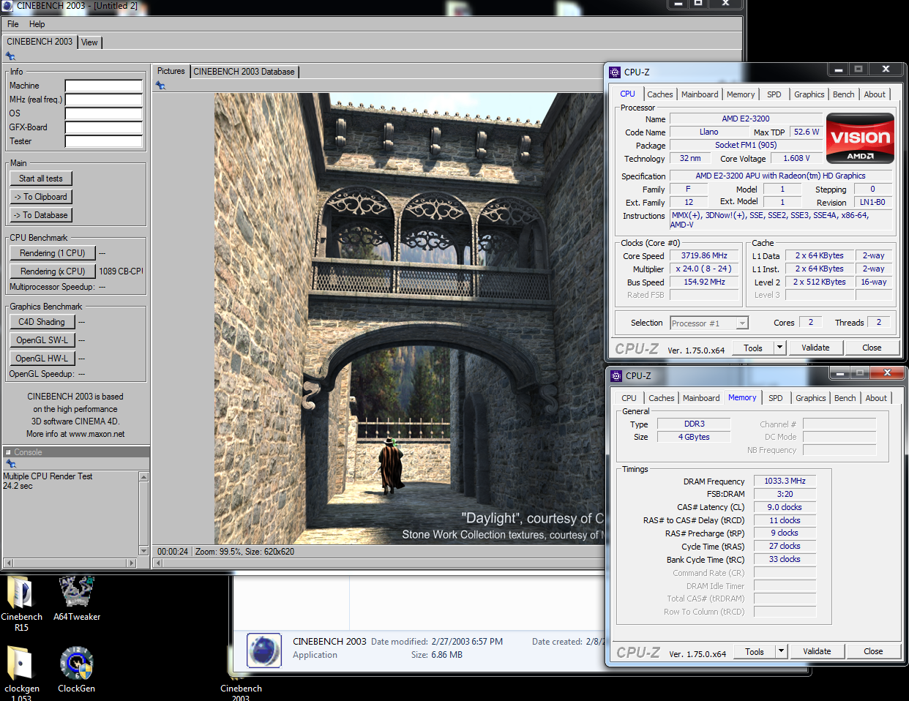909x701 pixels.
Task: Run OpenGL SW-L benchmark
Action: [x=42, y=340]
